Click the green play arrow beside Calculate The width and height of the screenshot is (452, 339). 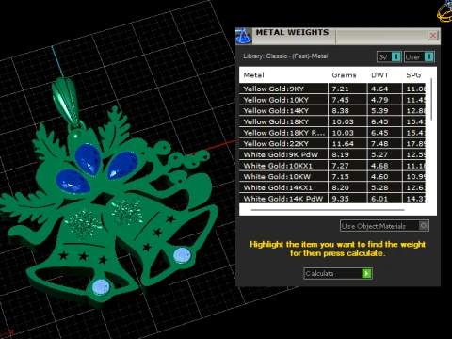(x=366, y=273)
